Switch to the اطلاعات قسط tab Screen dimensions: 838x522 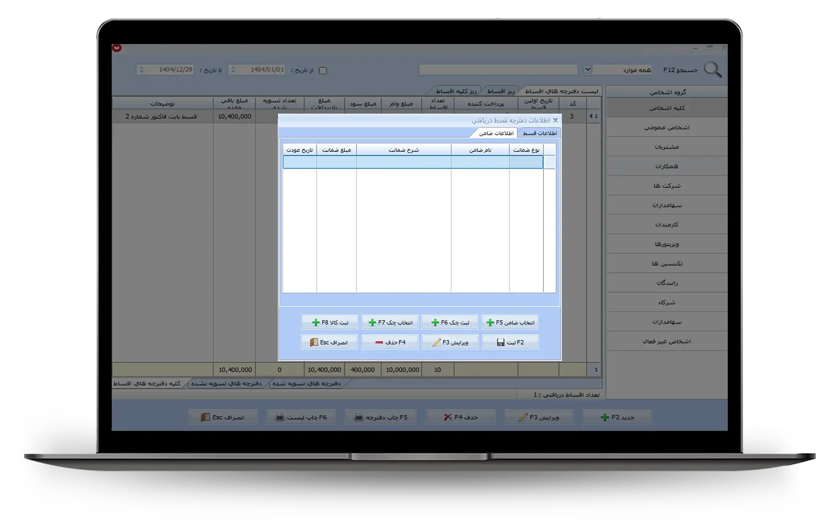[539, 133]
